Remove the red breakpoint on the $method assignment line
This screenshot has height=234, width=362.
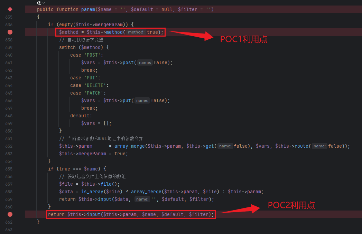coord(10,32)
